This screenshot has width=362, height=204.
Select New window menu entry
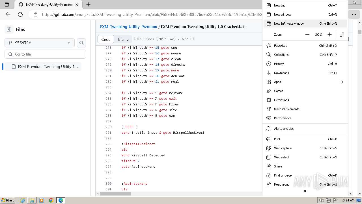click(x=305, y=14)
